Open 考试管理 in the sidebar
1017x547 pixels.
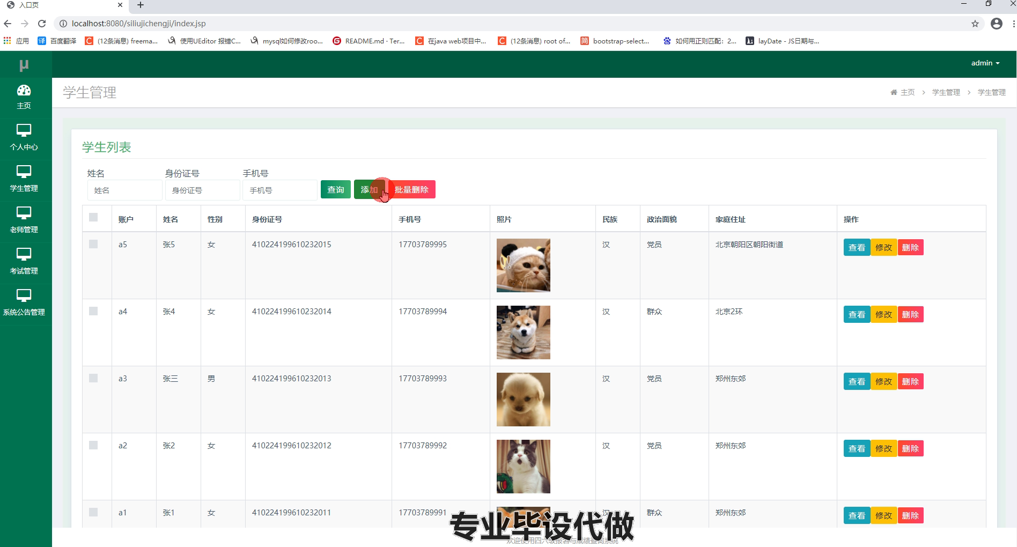point(24,262)
